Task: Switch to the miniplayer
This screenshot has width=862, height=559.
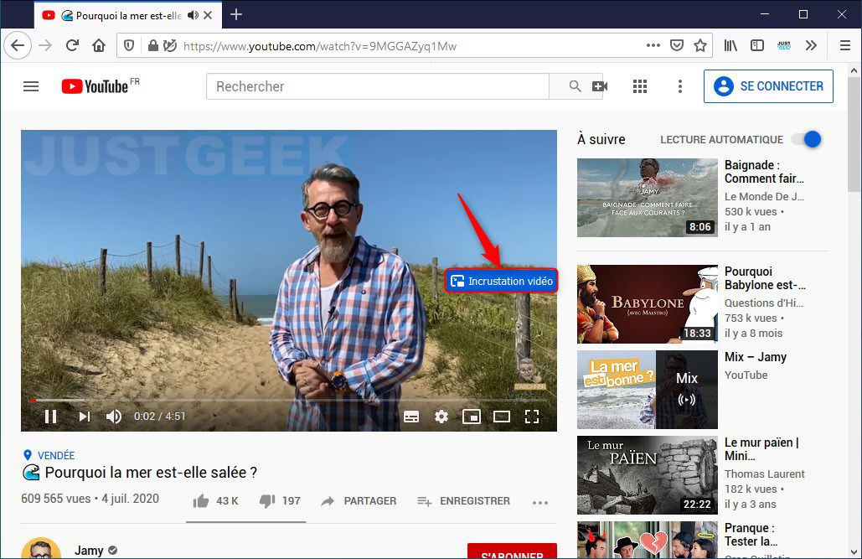Action: pyautogui.click(x=472, y=417)
